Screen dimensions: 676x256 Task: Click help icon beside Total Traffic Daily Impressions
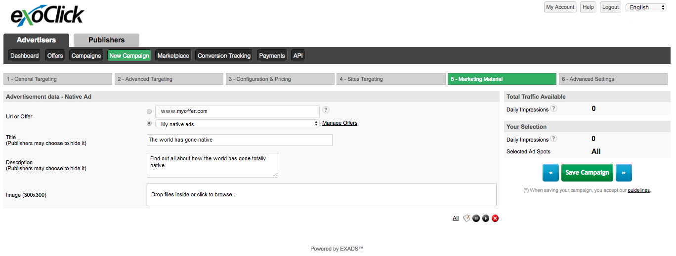click(553, 109)
